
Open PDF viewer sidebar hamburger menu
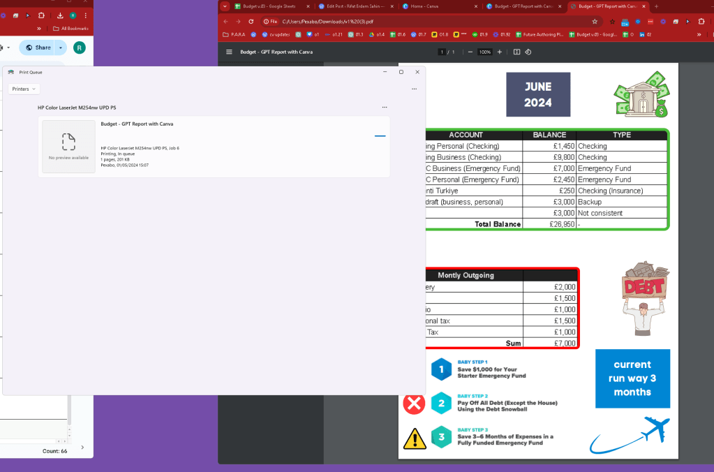(x=229, y=52)
